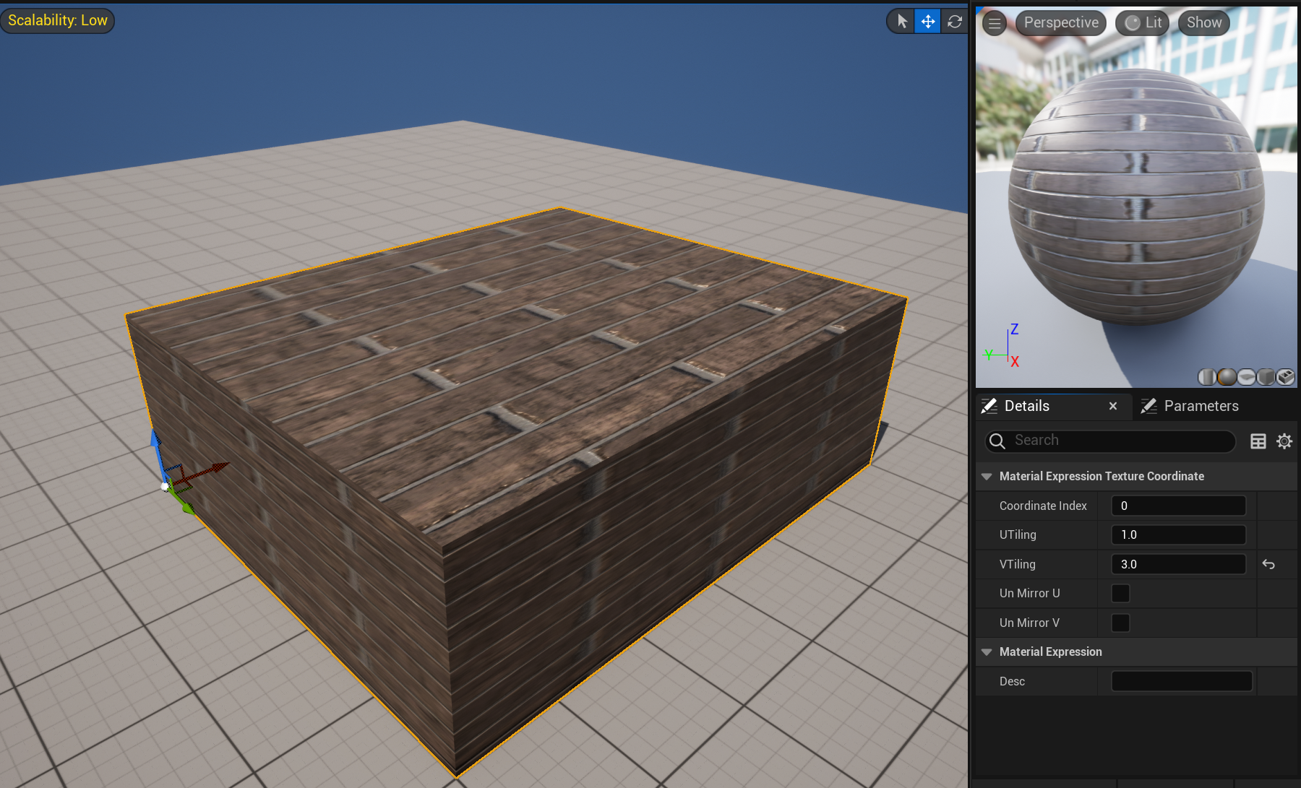Collapse the Material Expression section
Viewport: 1301px width, 788px height.
tap(987, 652)
